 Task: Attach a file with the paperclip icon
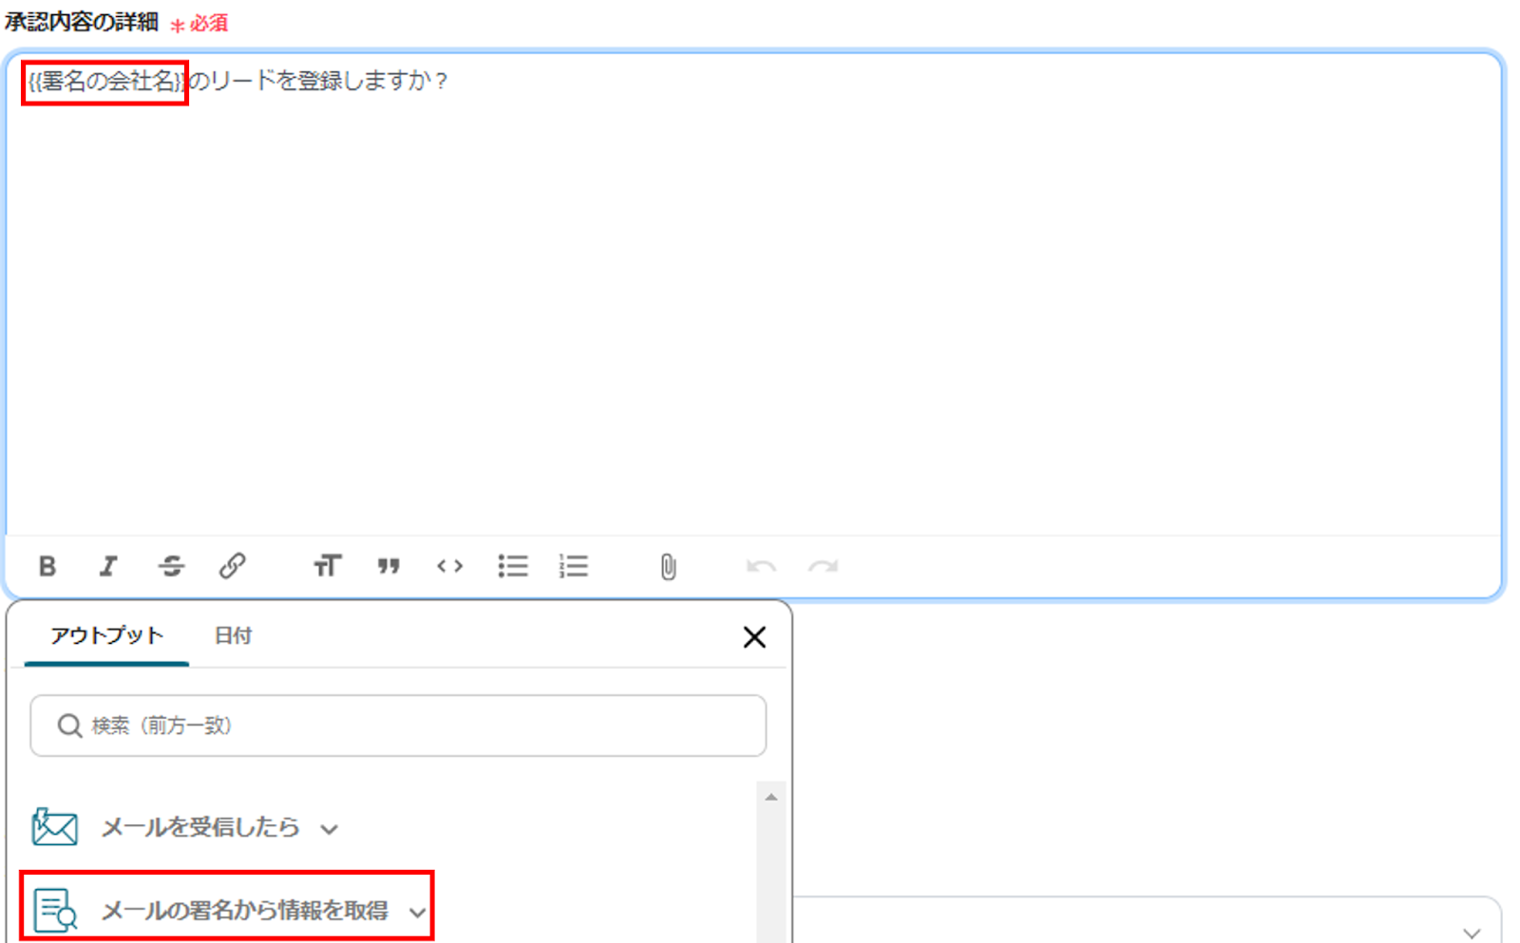coord(668,567)
